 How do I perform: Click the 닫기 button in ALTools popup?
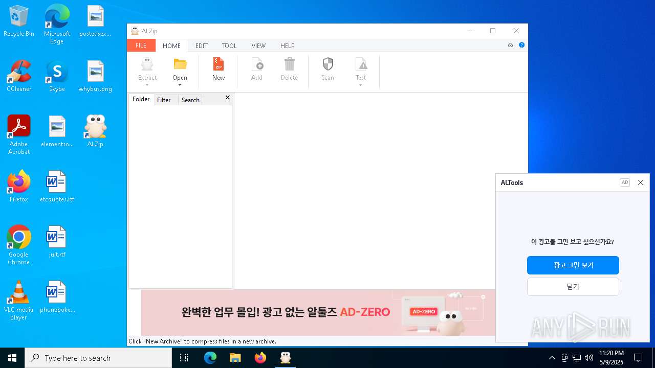point(573,287)
